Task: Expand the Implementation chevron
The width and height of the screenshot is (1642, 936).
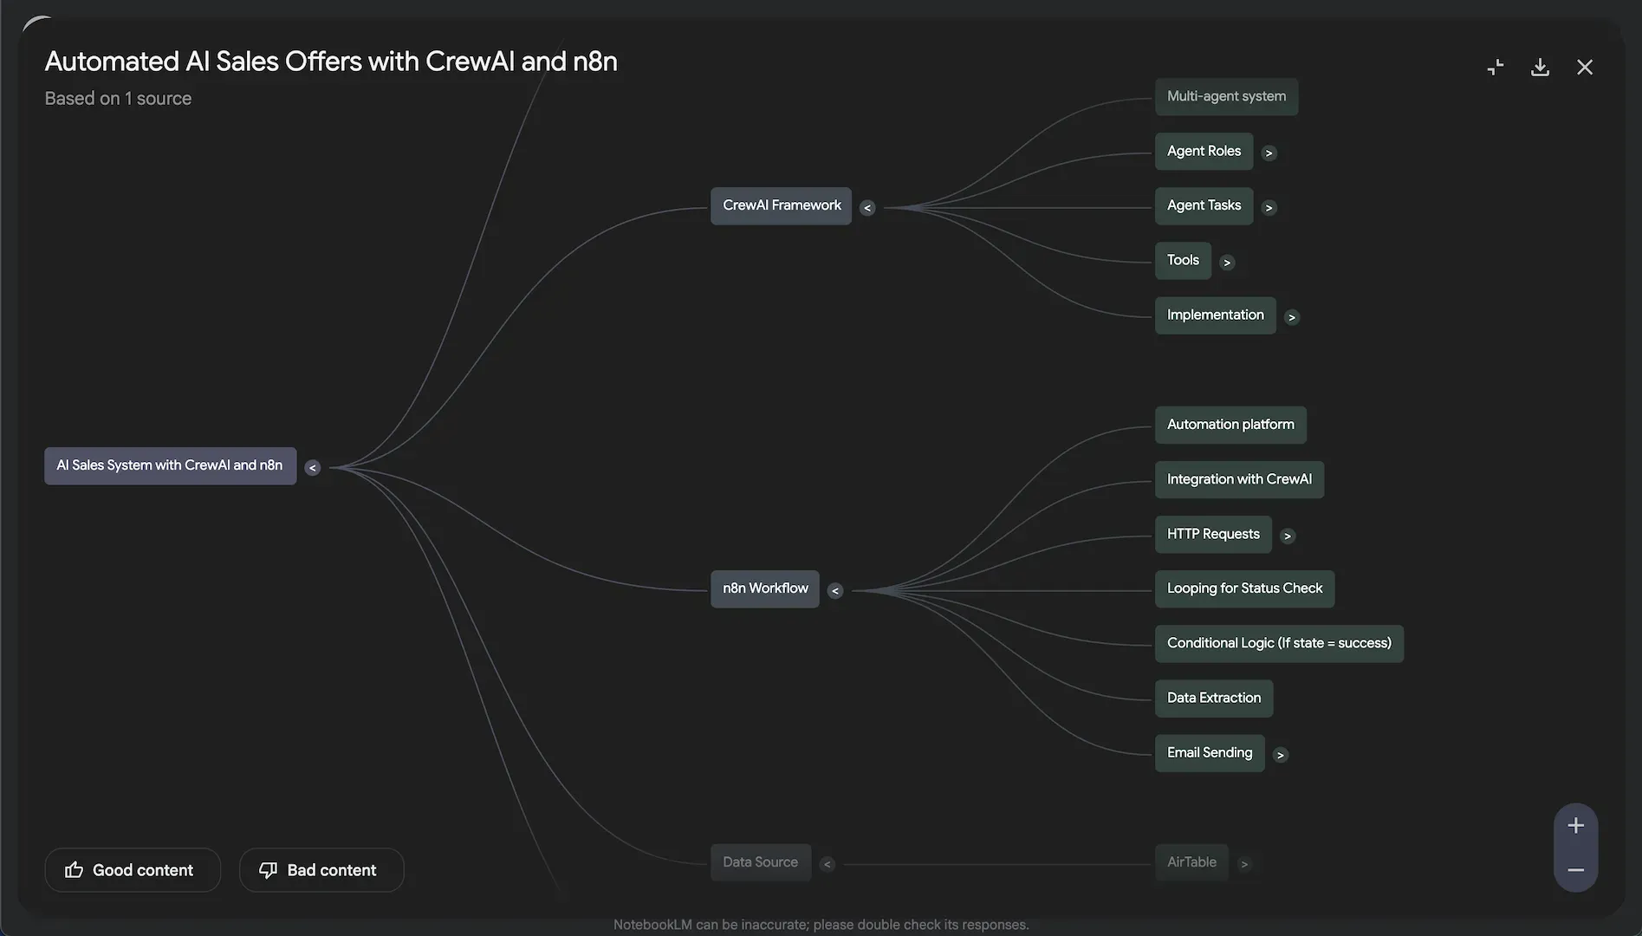Action: pos(1292,317)
